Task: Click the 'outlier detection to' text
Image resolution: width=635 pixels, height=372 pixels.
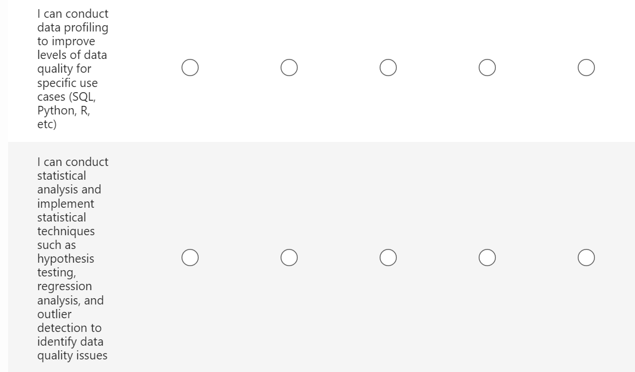Action: click(x=69, y=321)
